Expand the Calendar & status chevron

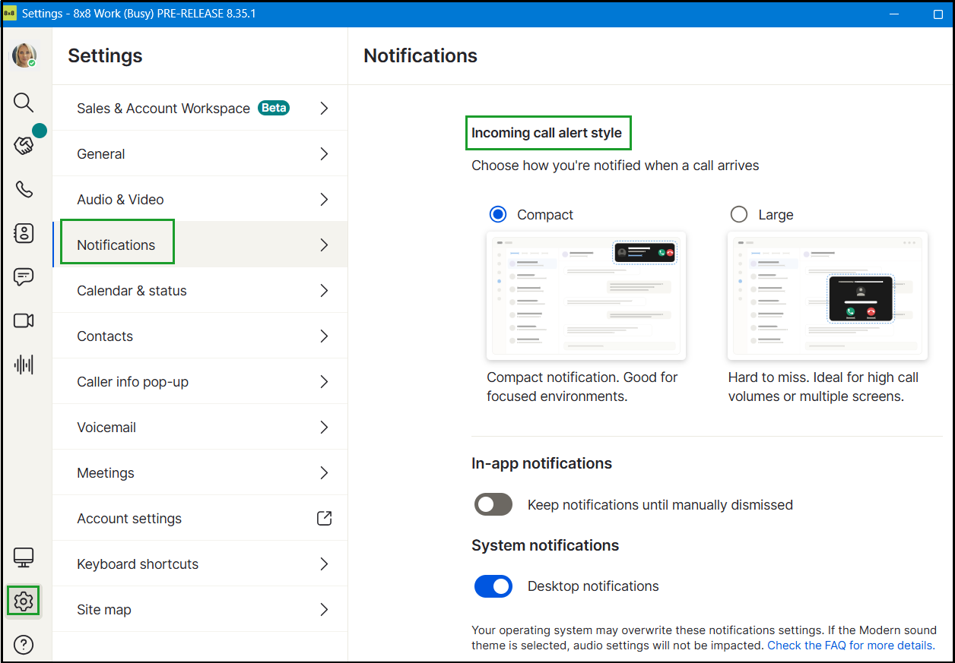(324, 290)
